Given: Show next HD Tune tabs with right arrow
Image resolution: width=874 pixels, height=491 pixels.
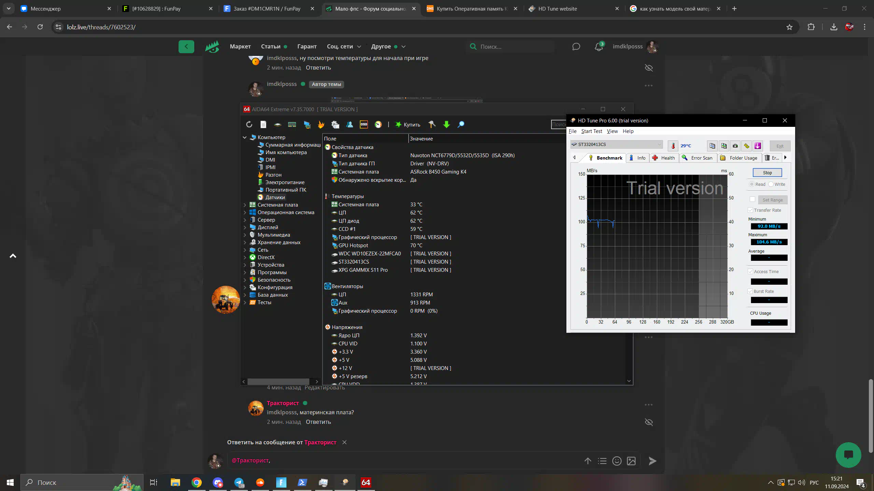Looking at the screenshot, I should coord(785,158).
